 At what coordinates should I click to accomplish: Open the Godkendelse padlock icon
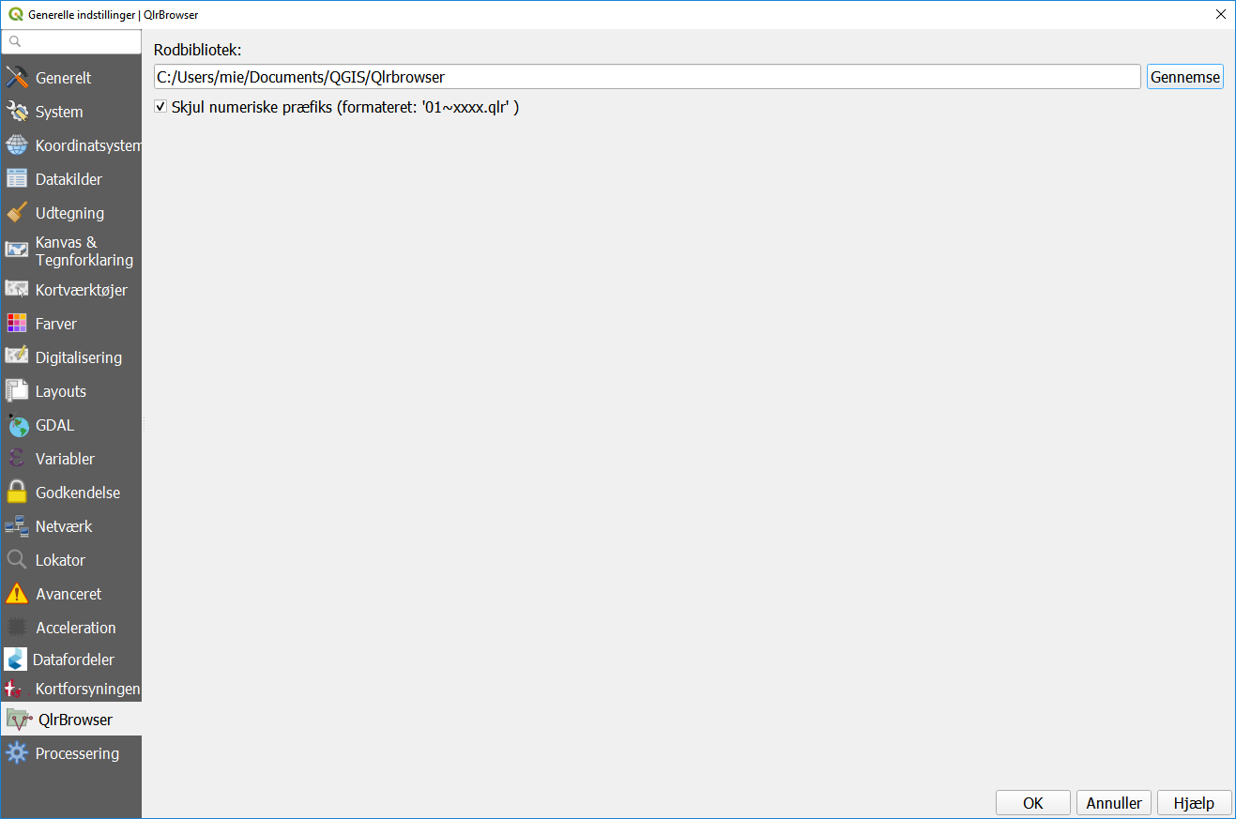point(17,493)
